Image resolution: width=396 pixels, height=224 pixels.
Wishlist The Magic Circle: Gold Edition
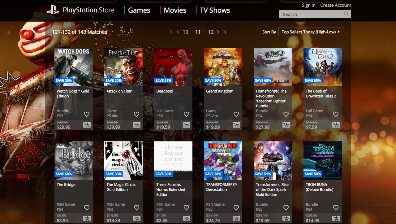click(x=136, y=208)
